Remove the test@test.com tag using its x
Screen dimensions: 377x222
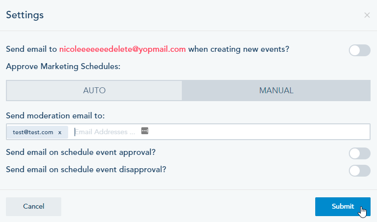click(x=60, y=133)
